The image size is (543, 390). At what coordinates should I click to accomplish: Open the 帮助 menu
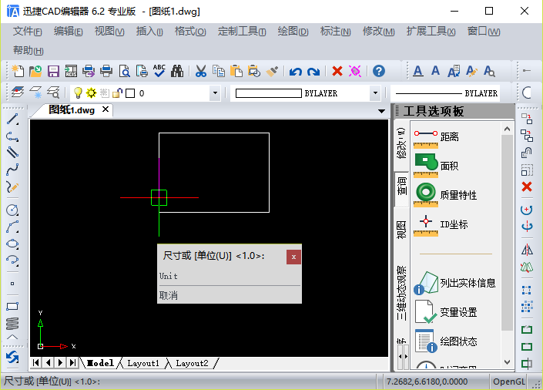coord(28,51)
